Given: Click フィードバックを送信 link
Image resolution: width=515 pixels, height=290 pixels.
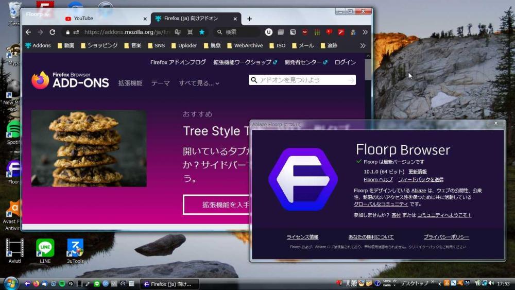Looking at the screenshot, I should pyautogui.click(x=421, y=180).
